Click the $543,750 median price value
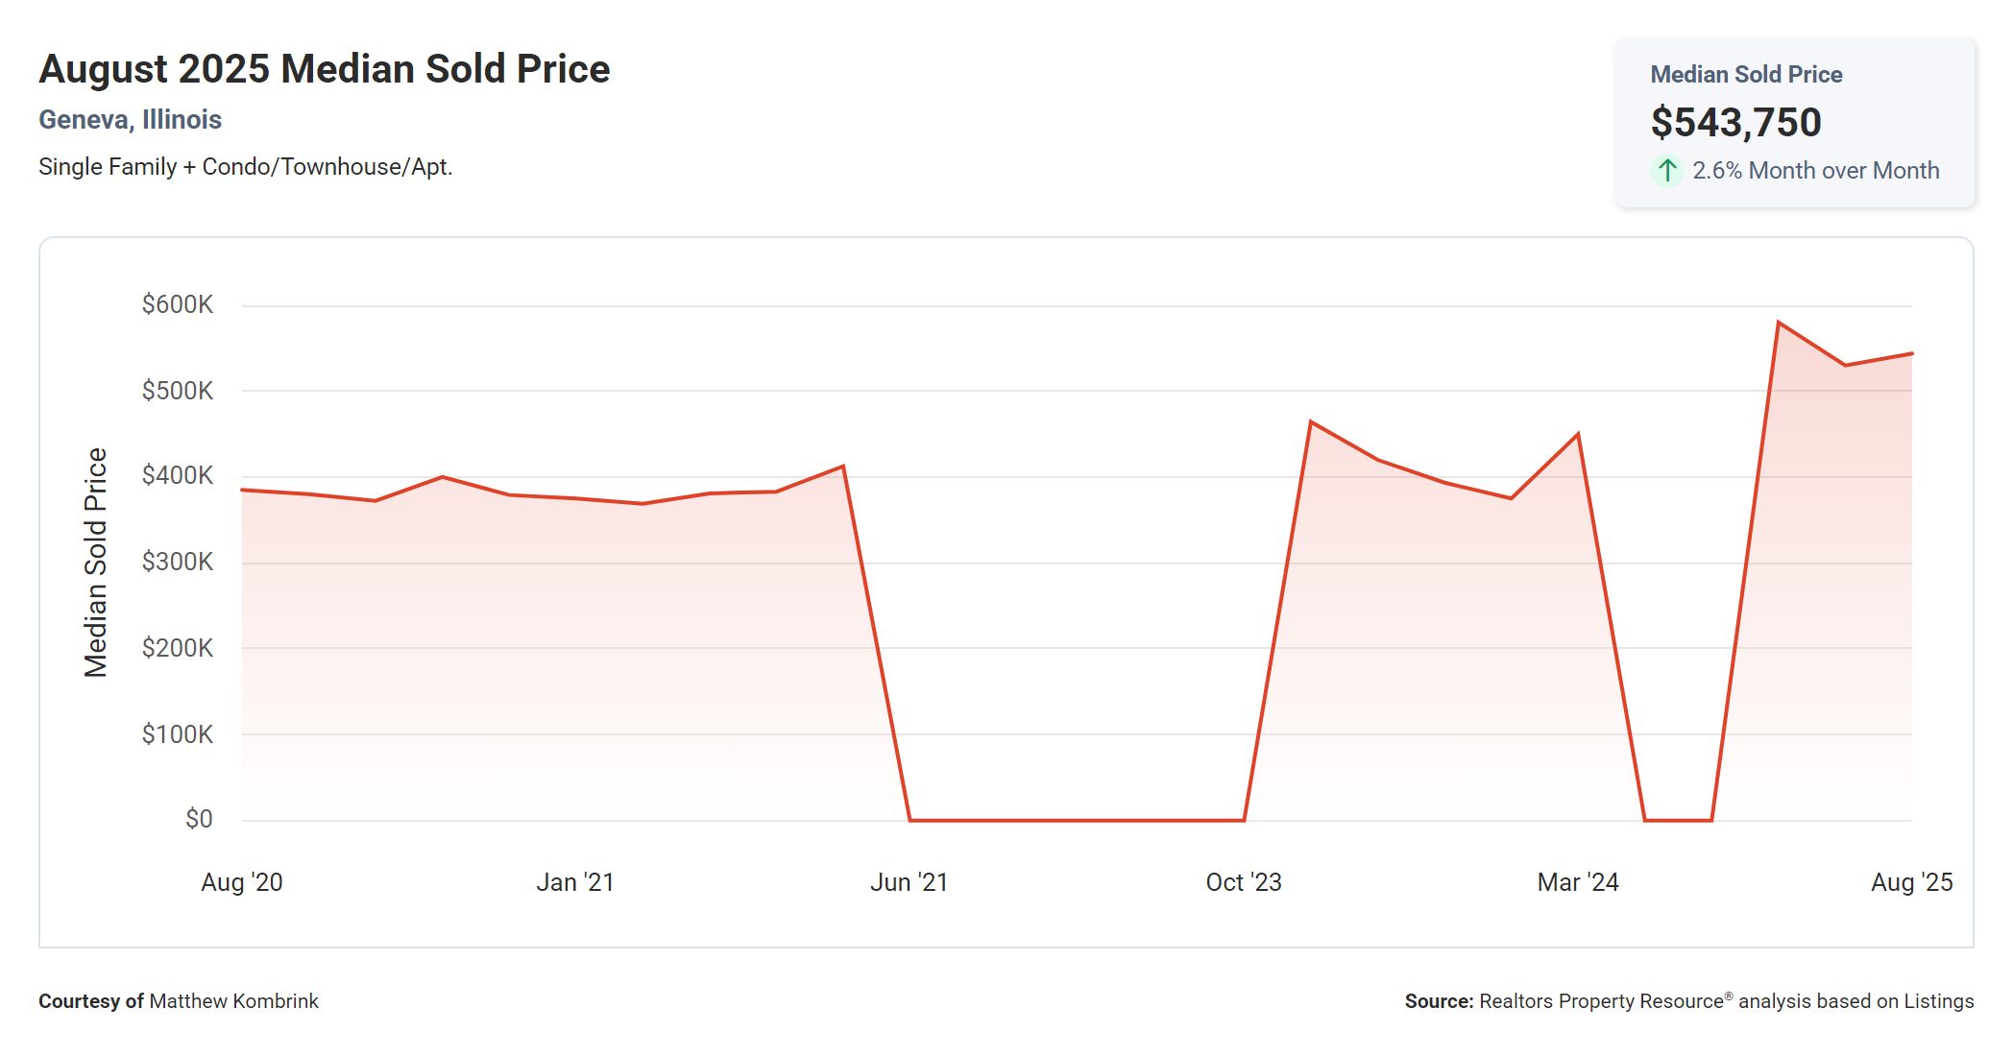The height and width of the screenshot is (1056, 2013). tap(1735, 122)
